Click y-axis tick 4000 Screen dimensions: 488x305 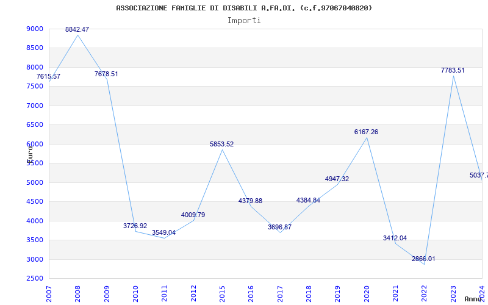coord(35,221)
